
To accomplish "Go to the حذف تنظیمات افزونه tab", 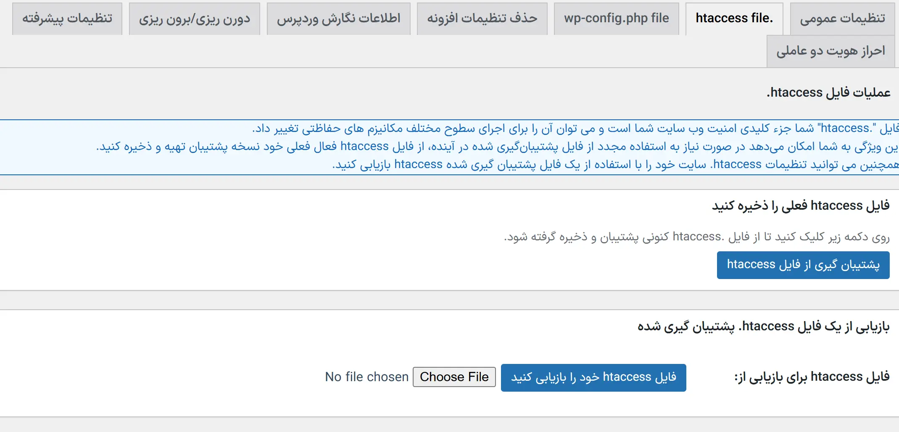I will (x=482, y=18).
